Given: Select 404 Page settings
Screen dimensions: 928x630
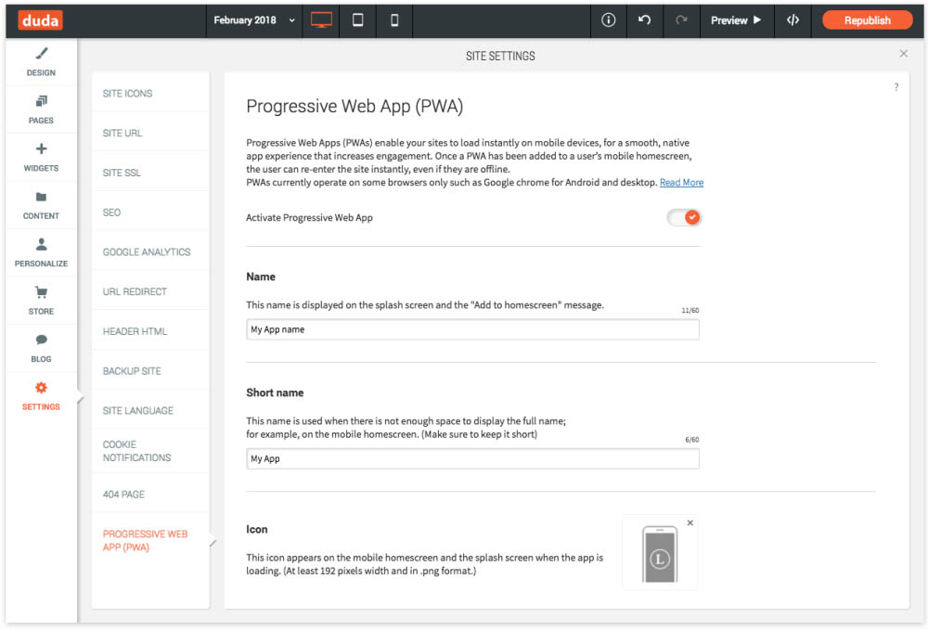Looking at the screenshot, I should 150,494.
